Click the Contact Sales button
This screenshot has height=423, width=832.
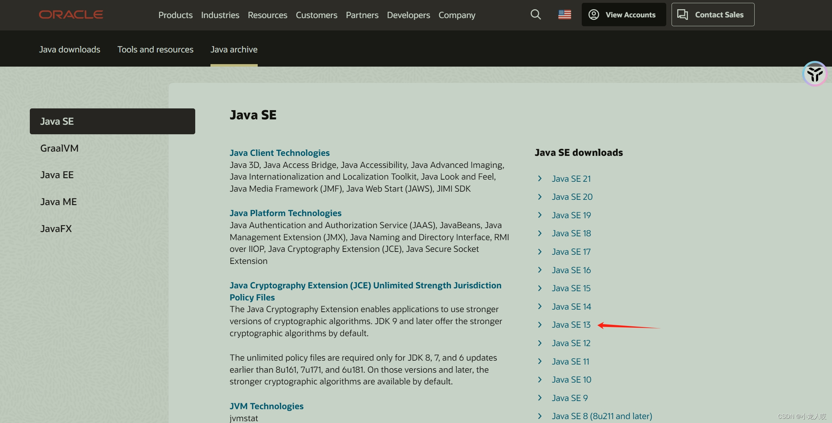click(x=713, y=15)
